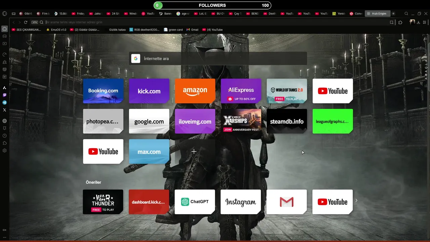Switch to the Friday tab

click(x=78, y=14)
